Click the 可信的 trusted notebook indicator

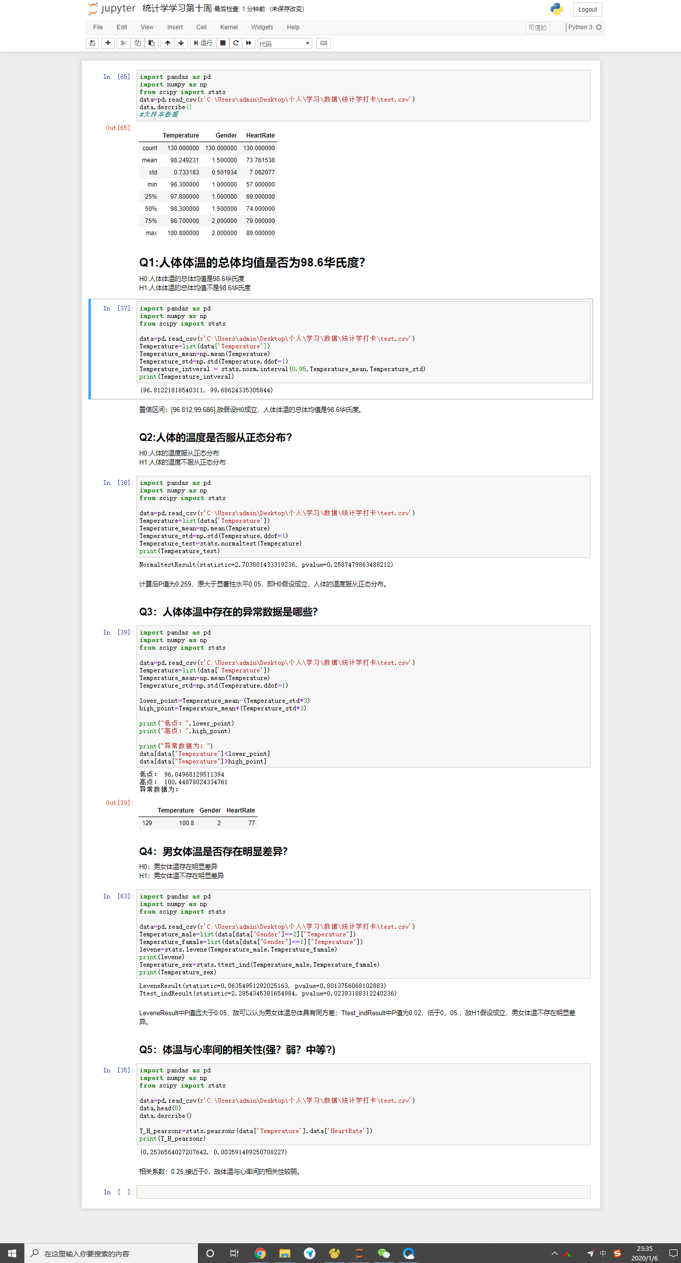tap(538, 28)
